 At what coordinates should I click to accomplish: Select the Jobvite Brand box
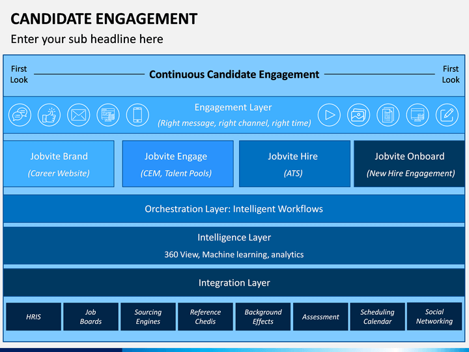point(59,164)
